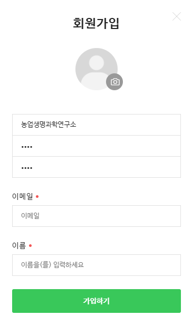Click the 이름을(를) 입력하세요 placeholder text
192x325 pixels.
pyautogui.click(x=52, y=265)
